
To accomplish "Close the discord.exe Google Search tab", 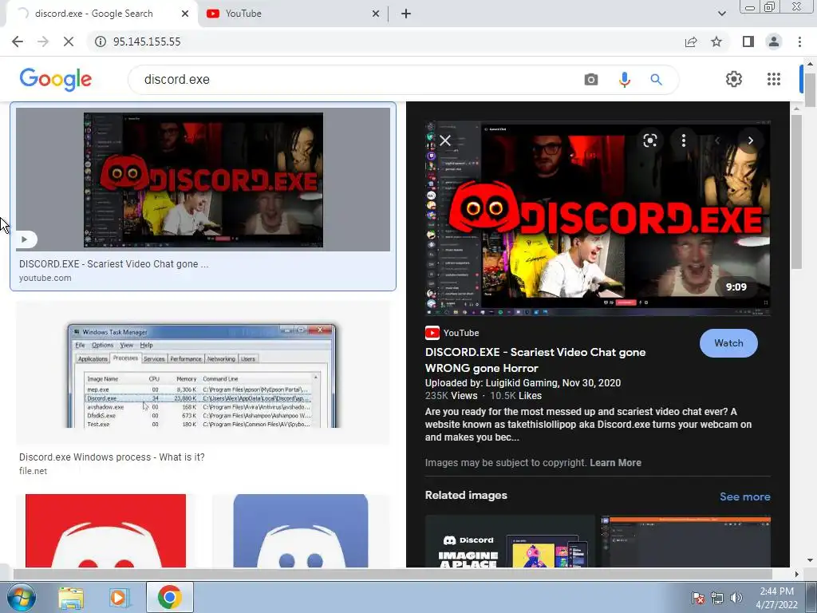I will 185,14.
